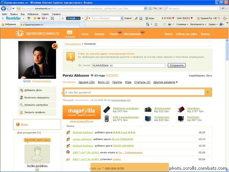Click the comment bubble icon under the profile photo
This screenshot has width=229, height=172.
[25, 81]
